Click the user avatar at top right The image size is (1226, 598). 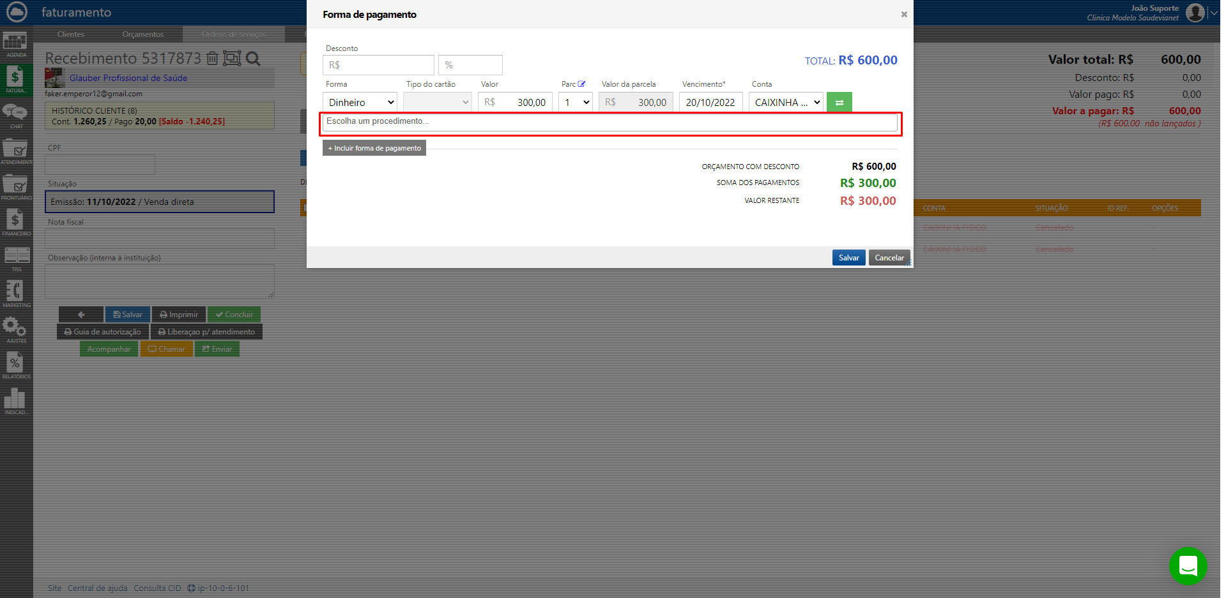(1195, 12)
